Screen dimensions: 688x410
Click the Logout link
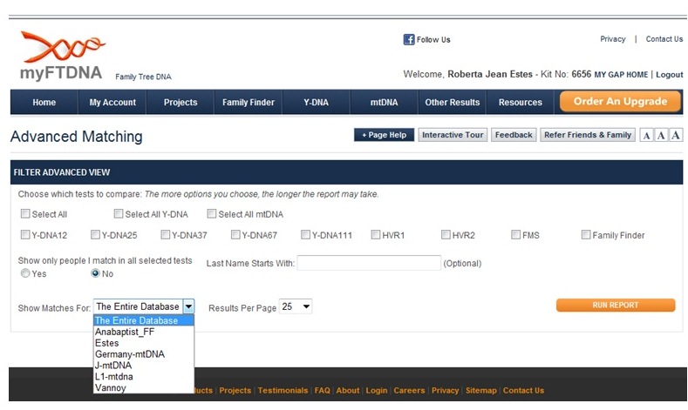[x=669, y=75]
